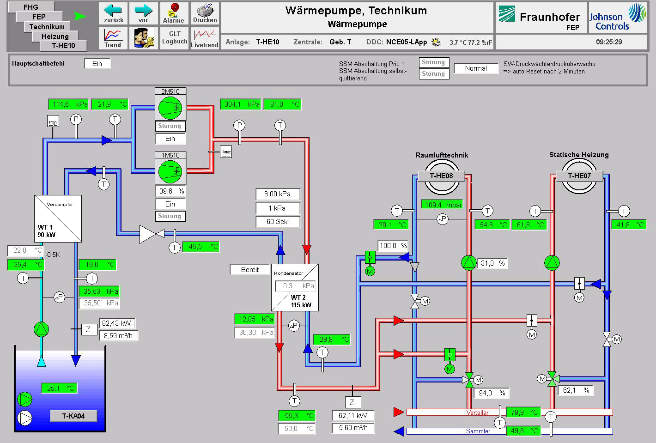Click the 45,5 °C temperature reading
The image size is (656, 443).
[201, 247]
